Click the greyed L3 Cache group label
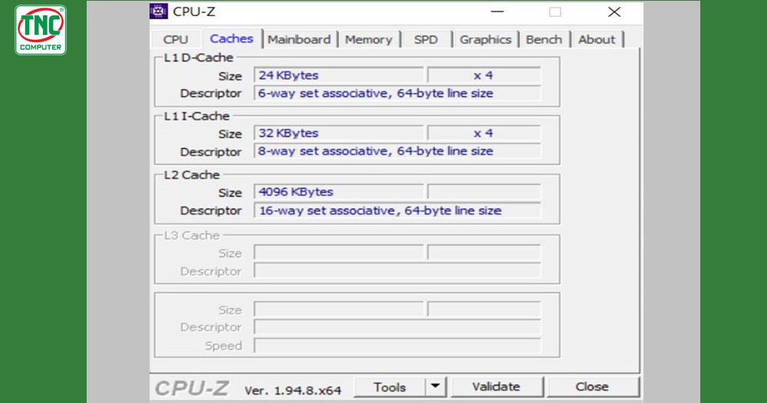 tap(191, 236)
